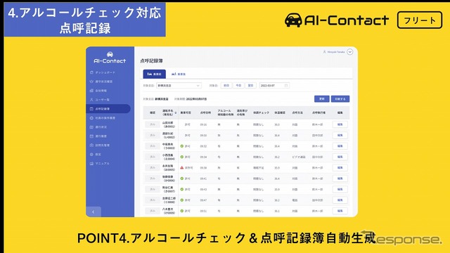Click 編集 in the 09:50 row
The width and height of the screenshot is (450, 253).
pyautogui.click(x=340, y=135)
